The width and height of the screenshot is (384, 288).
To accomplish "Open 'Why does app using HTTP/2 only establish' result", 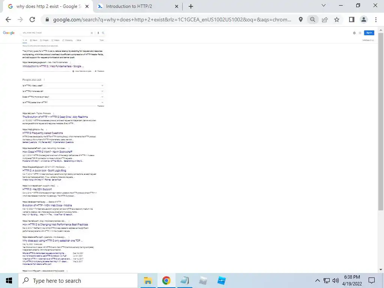I will click(x=52, y=240).
